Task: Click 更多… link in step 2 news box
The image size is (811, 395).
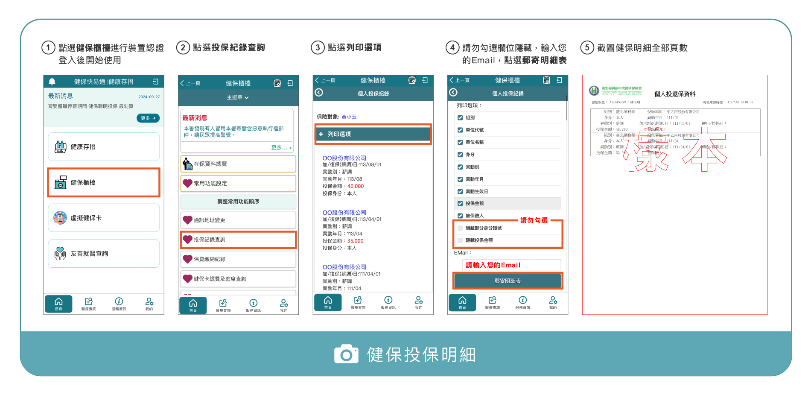Action: pyautogui.click(x=281, y=147)
